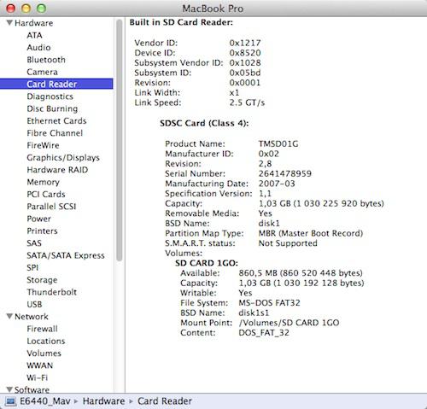This screenshot has width=427, height=409.
Task: Click Vendor ID value 0x1217
Action: (245, 43)
